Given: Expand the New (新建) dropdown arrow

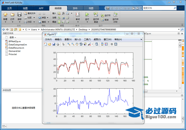Looking at the screenshot, I should click(5, 22).
